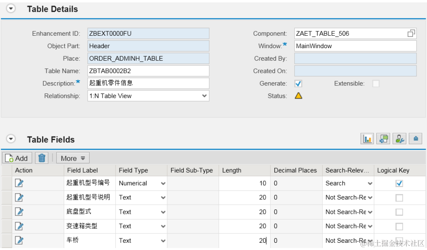Viewport: 427px width, 250px height.
Task: Open the personalize settings wrench icon
Action: click(x=400, y=139)
